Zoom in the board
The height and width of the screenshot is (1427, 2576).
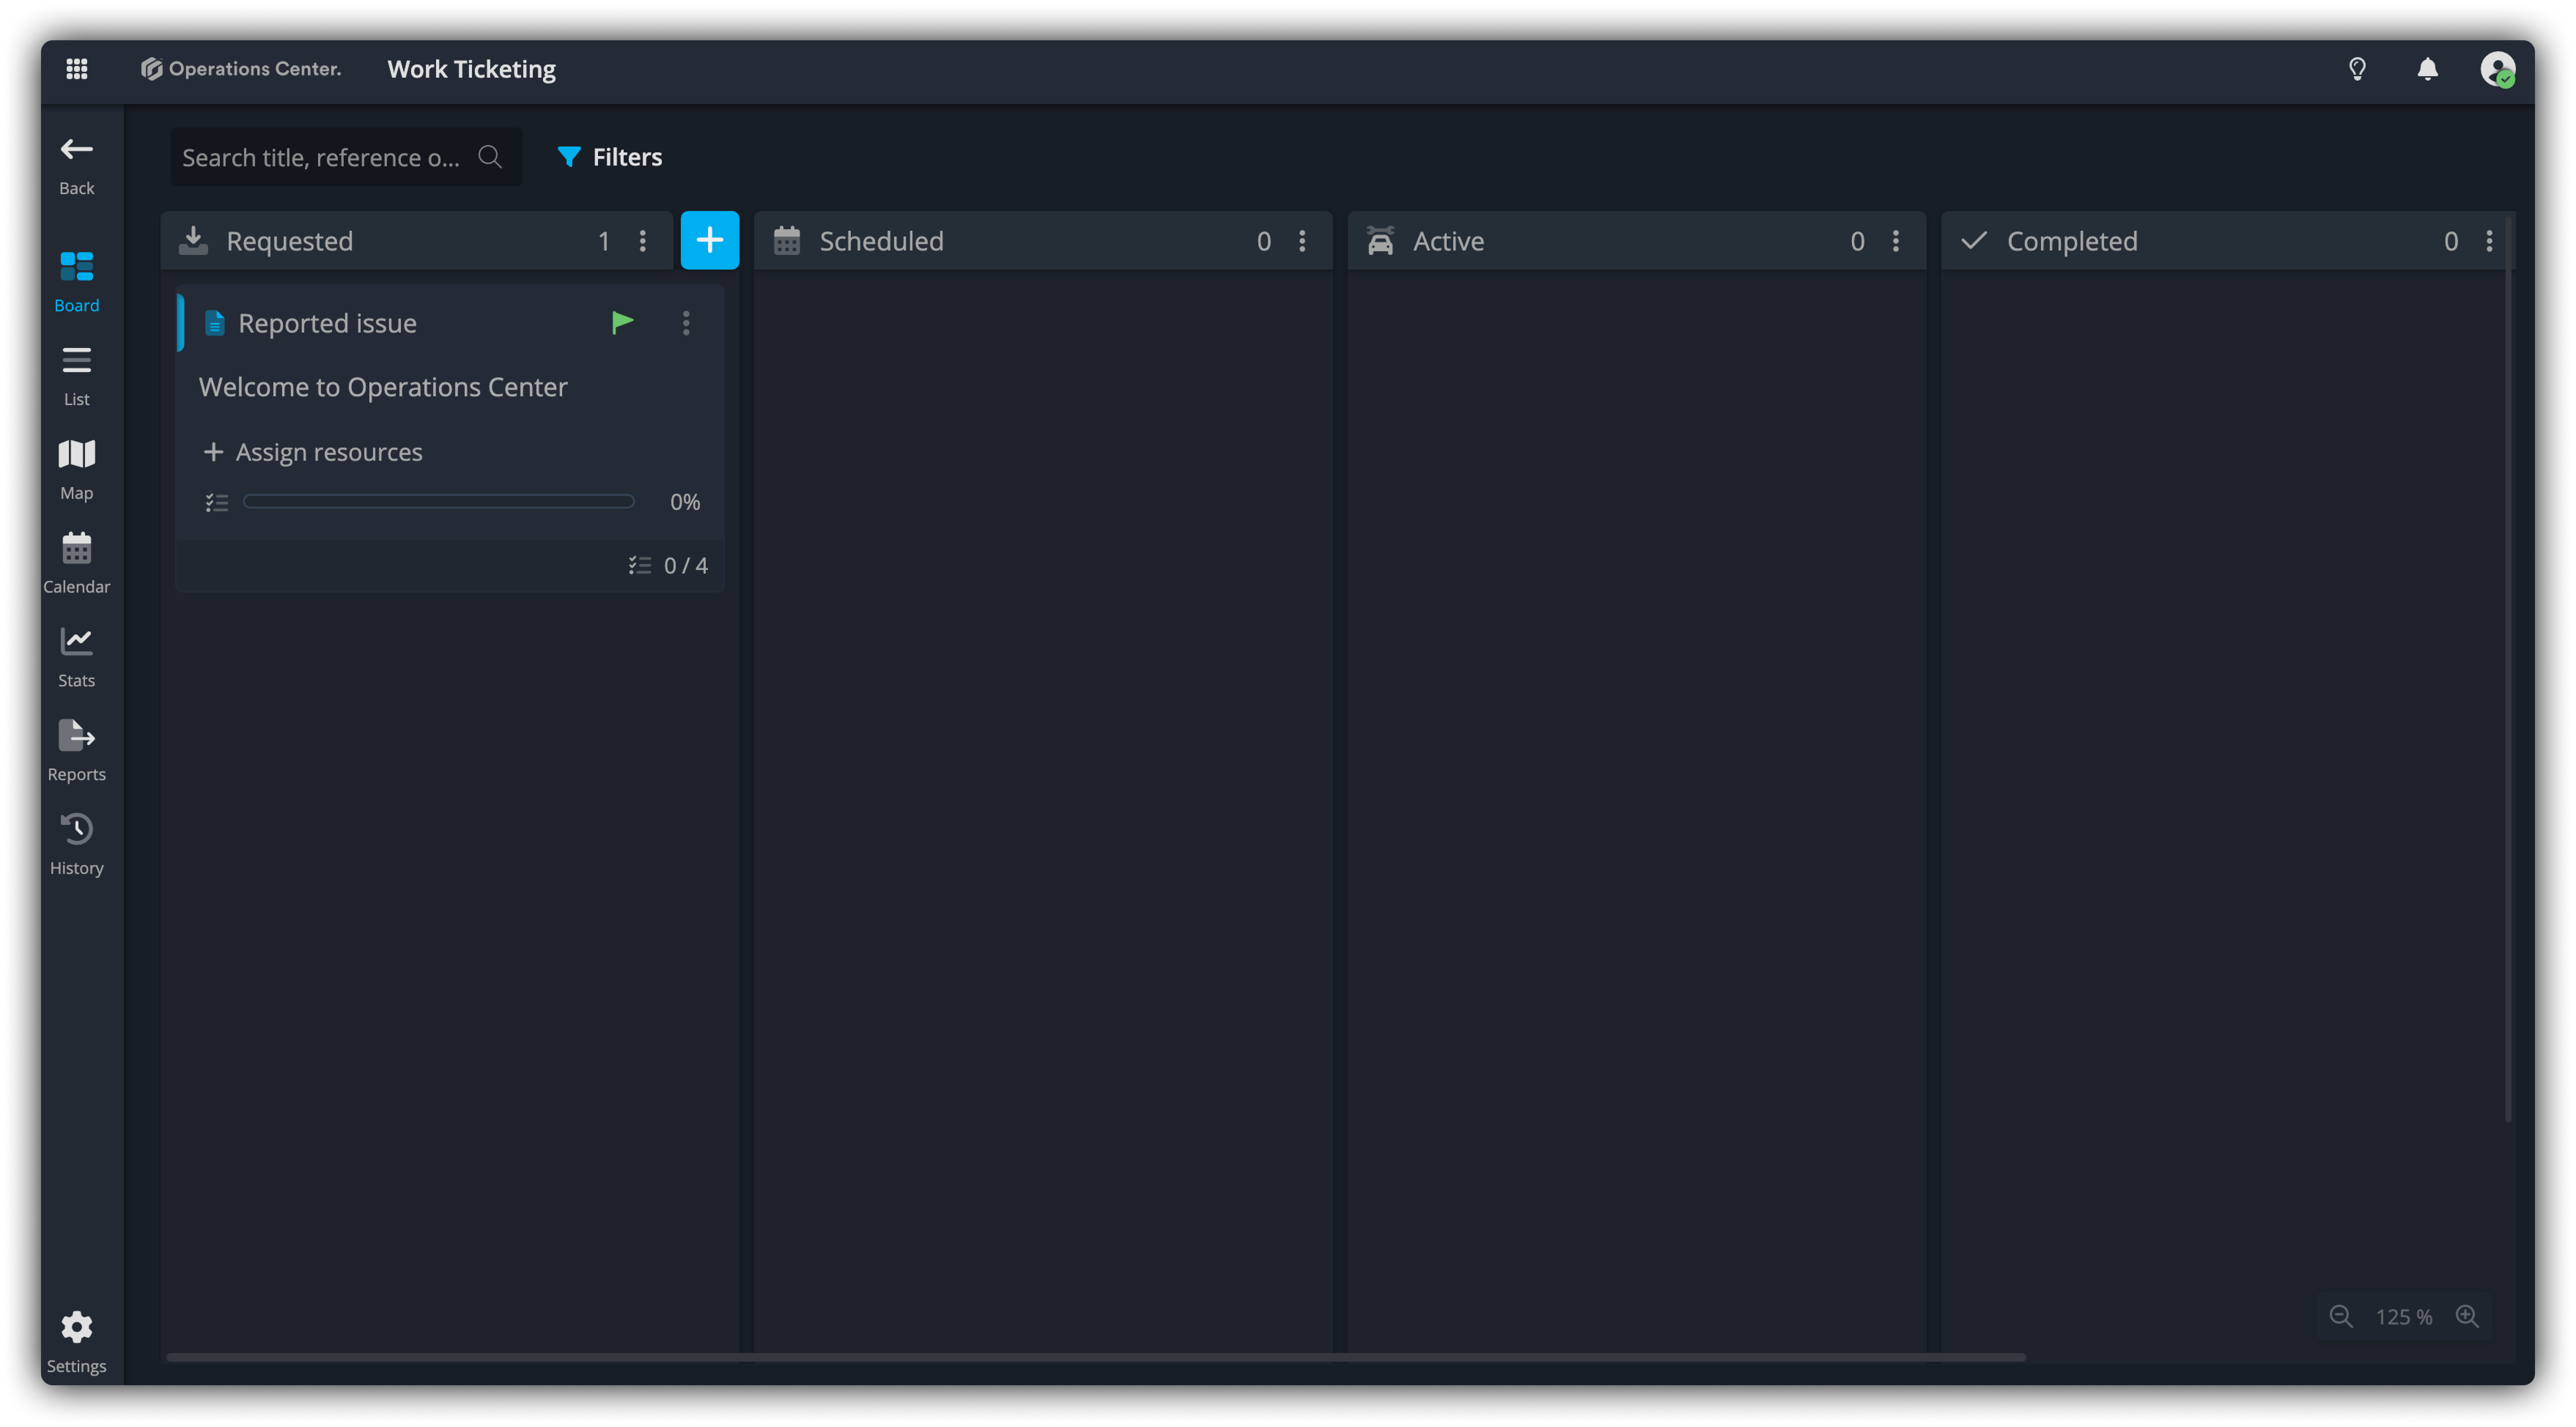pyautogui.click(x=2467, y=1316)
